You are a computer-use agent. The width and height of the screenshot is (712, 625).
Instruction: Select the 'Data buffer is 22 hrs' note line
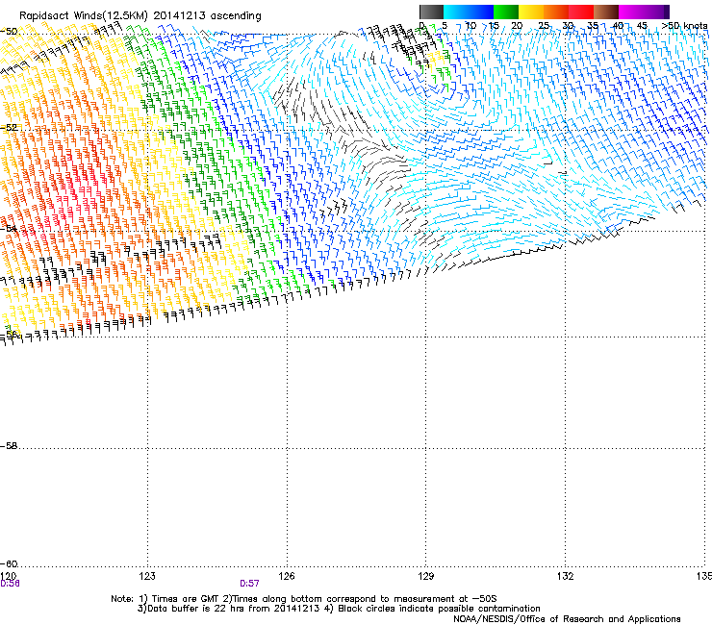click(339, 609)
